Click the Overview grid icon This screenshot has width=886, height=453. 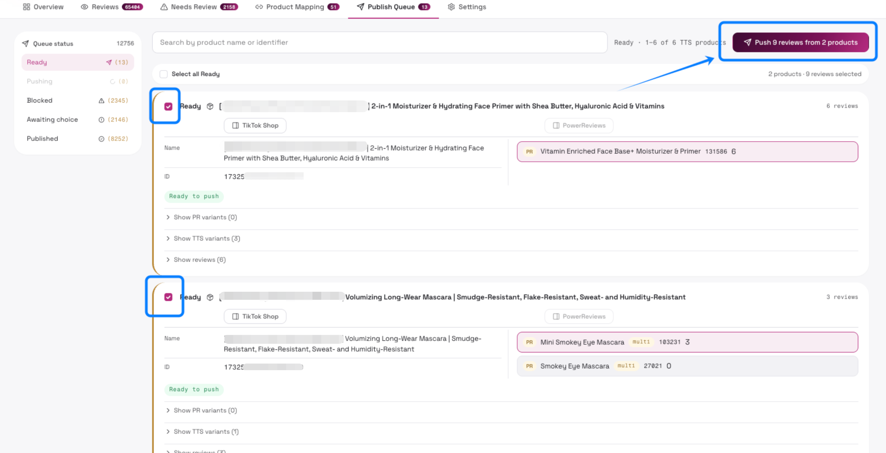click(x=26, y=7)
